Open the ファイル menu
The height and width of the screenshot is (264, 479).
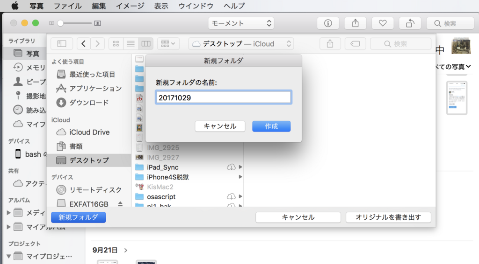(x=67, y=6)
